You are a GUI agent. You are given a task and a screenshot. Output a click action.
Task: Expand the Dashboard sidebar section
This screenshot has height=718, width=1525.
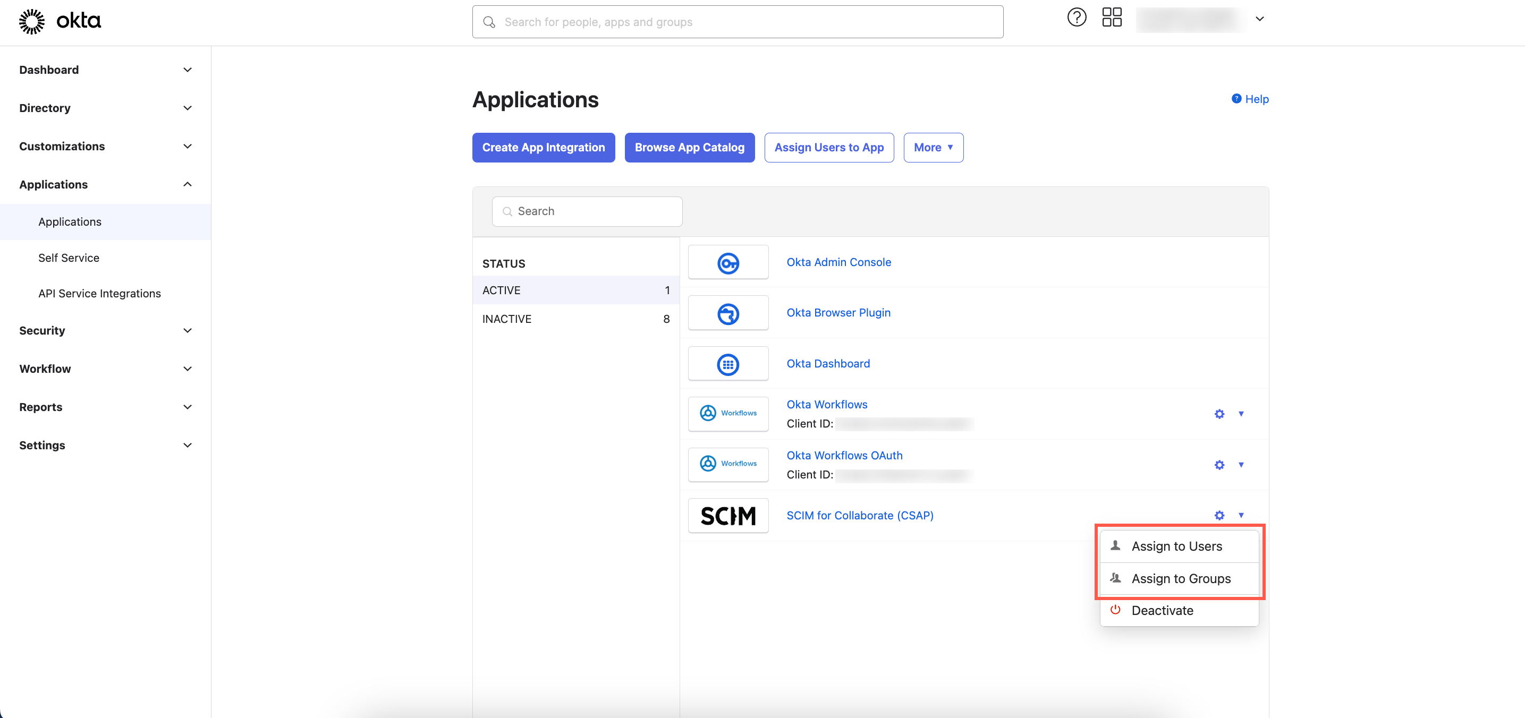(187, 70)
